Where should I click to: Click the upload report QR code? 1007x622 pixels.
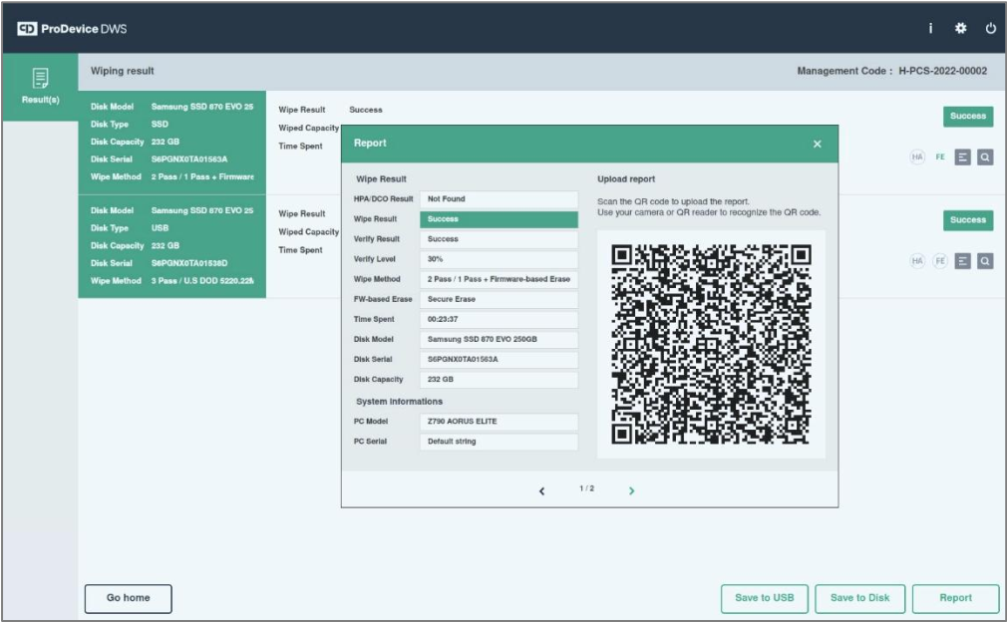[x=711, y=344]
